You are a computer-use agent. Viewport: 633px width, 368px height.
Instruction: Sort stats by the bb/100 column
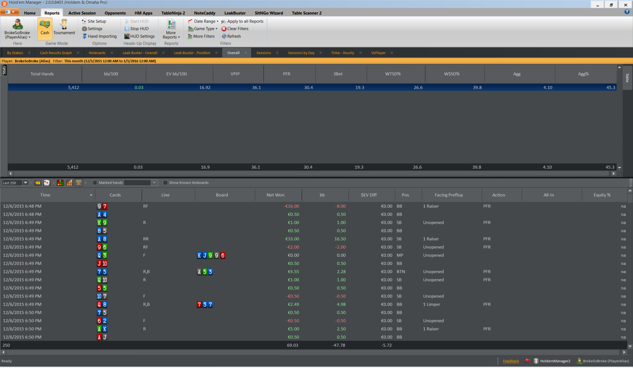114,74
